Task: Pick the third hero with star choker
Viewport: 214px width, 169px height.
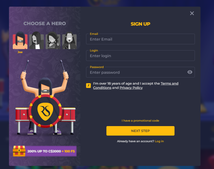Action: (x=53, y=41)
